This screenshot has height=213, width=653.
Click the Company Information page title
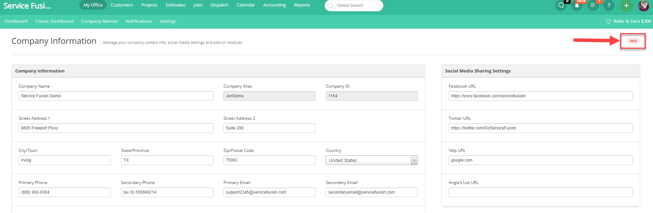point(54,41)
